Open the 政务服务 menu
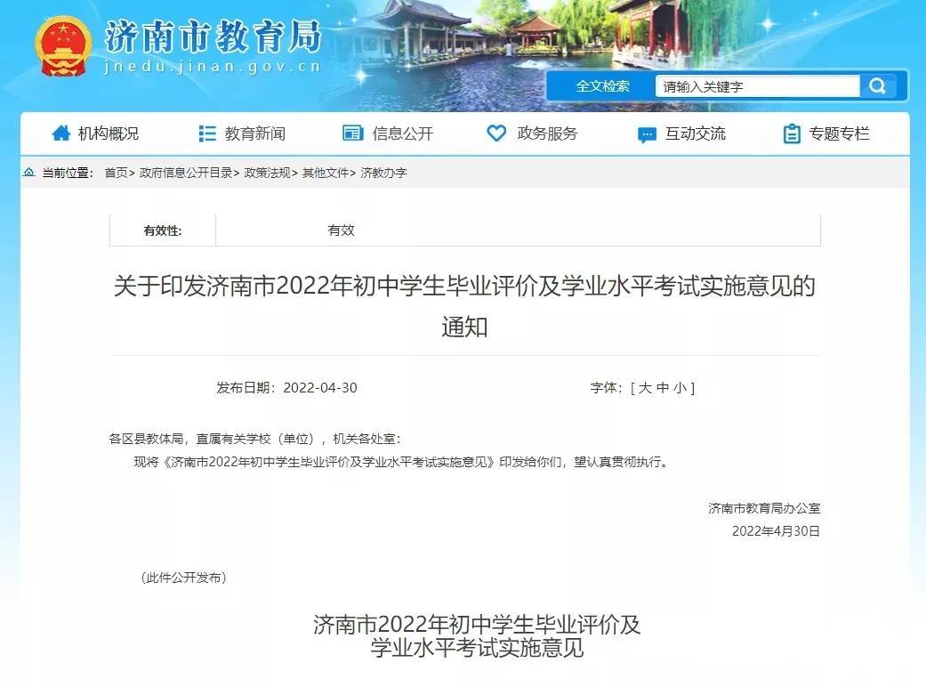Image resolution: width=926 pixels, height=687 pixels. [x=546, y=133]
